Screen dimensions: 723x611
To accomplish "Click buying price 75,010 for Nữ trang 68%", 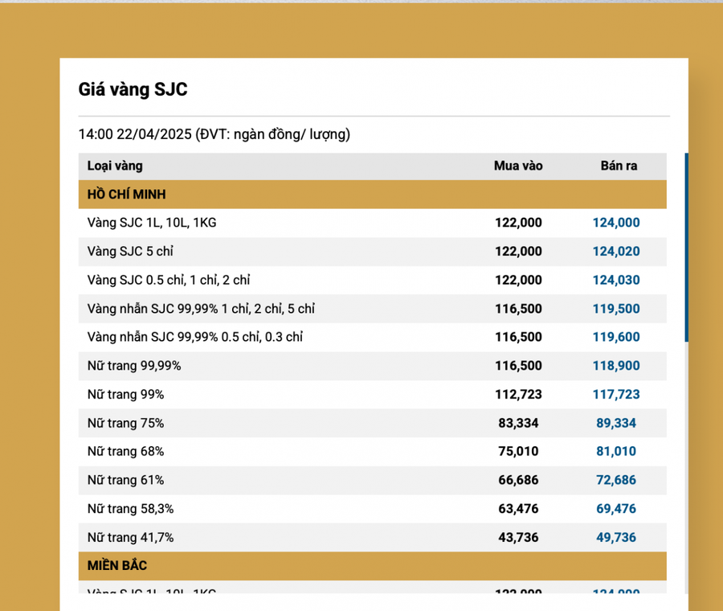I will (518, 451).
